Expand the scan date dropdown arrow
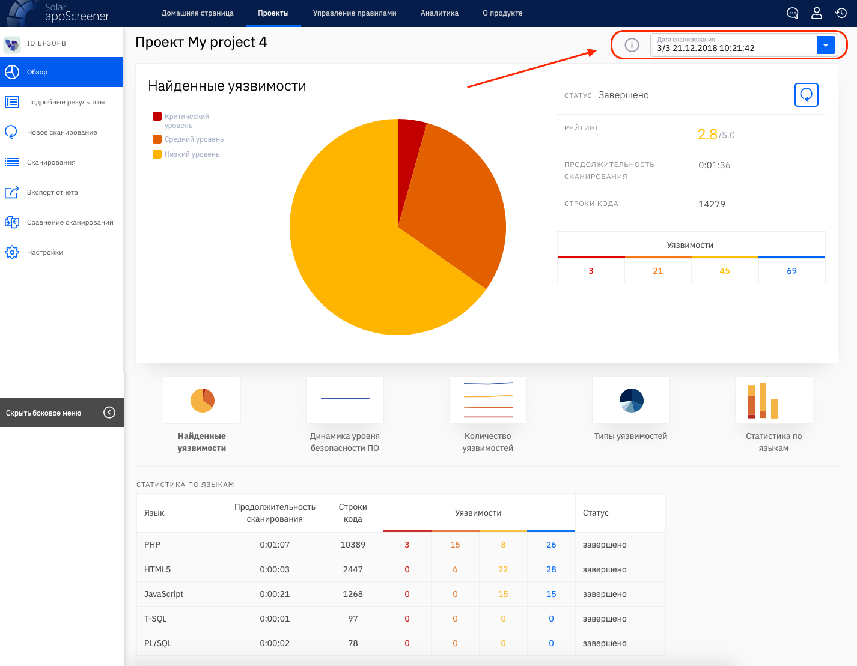Screen dimensions: 857x666 click(826, 45)
